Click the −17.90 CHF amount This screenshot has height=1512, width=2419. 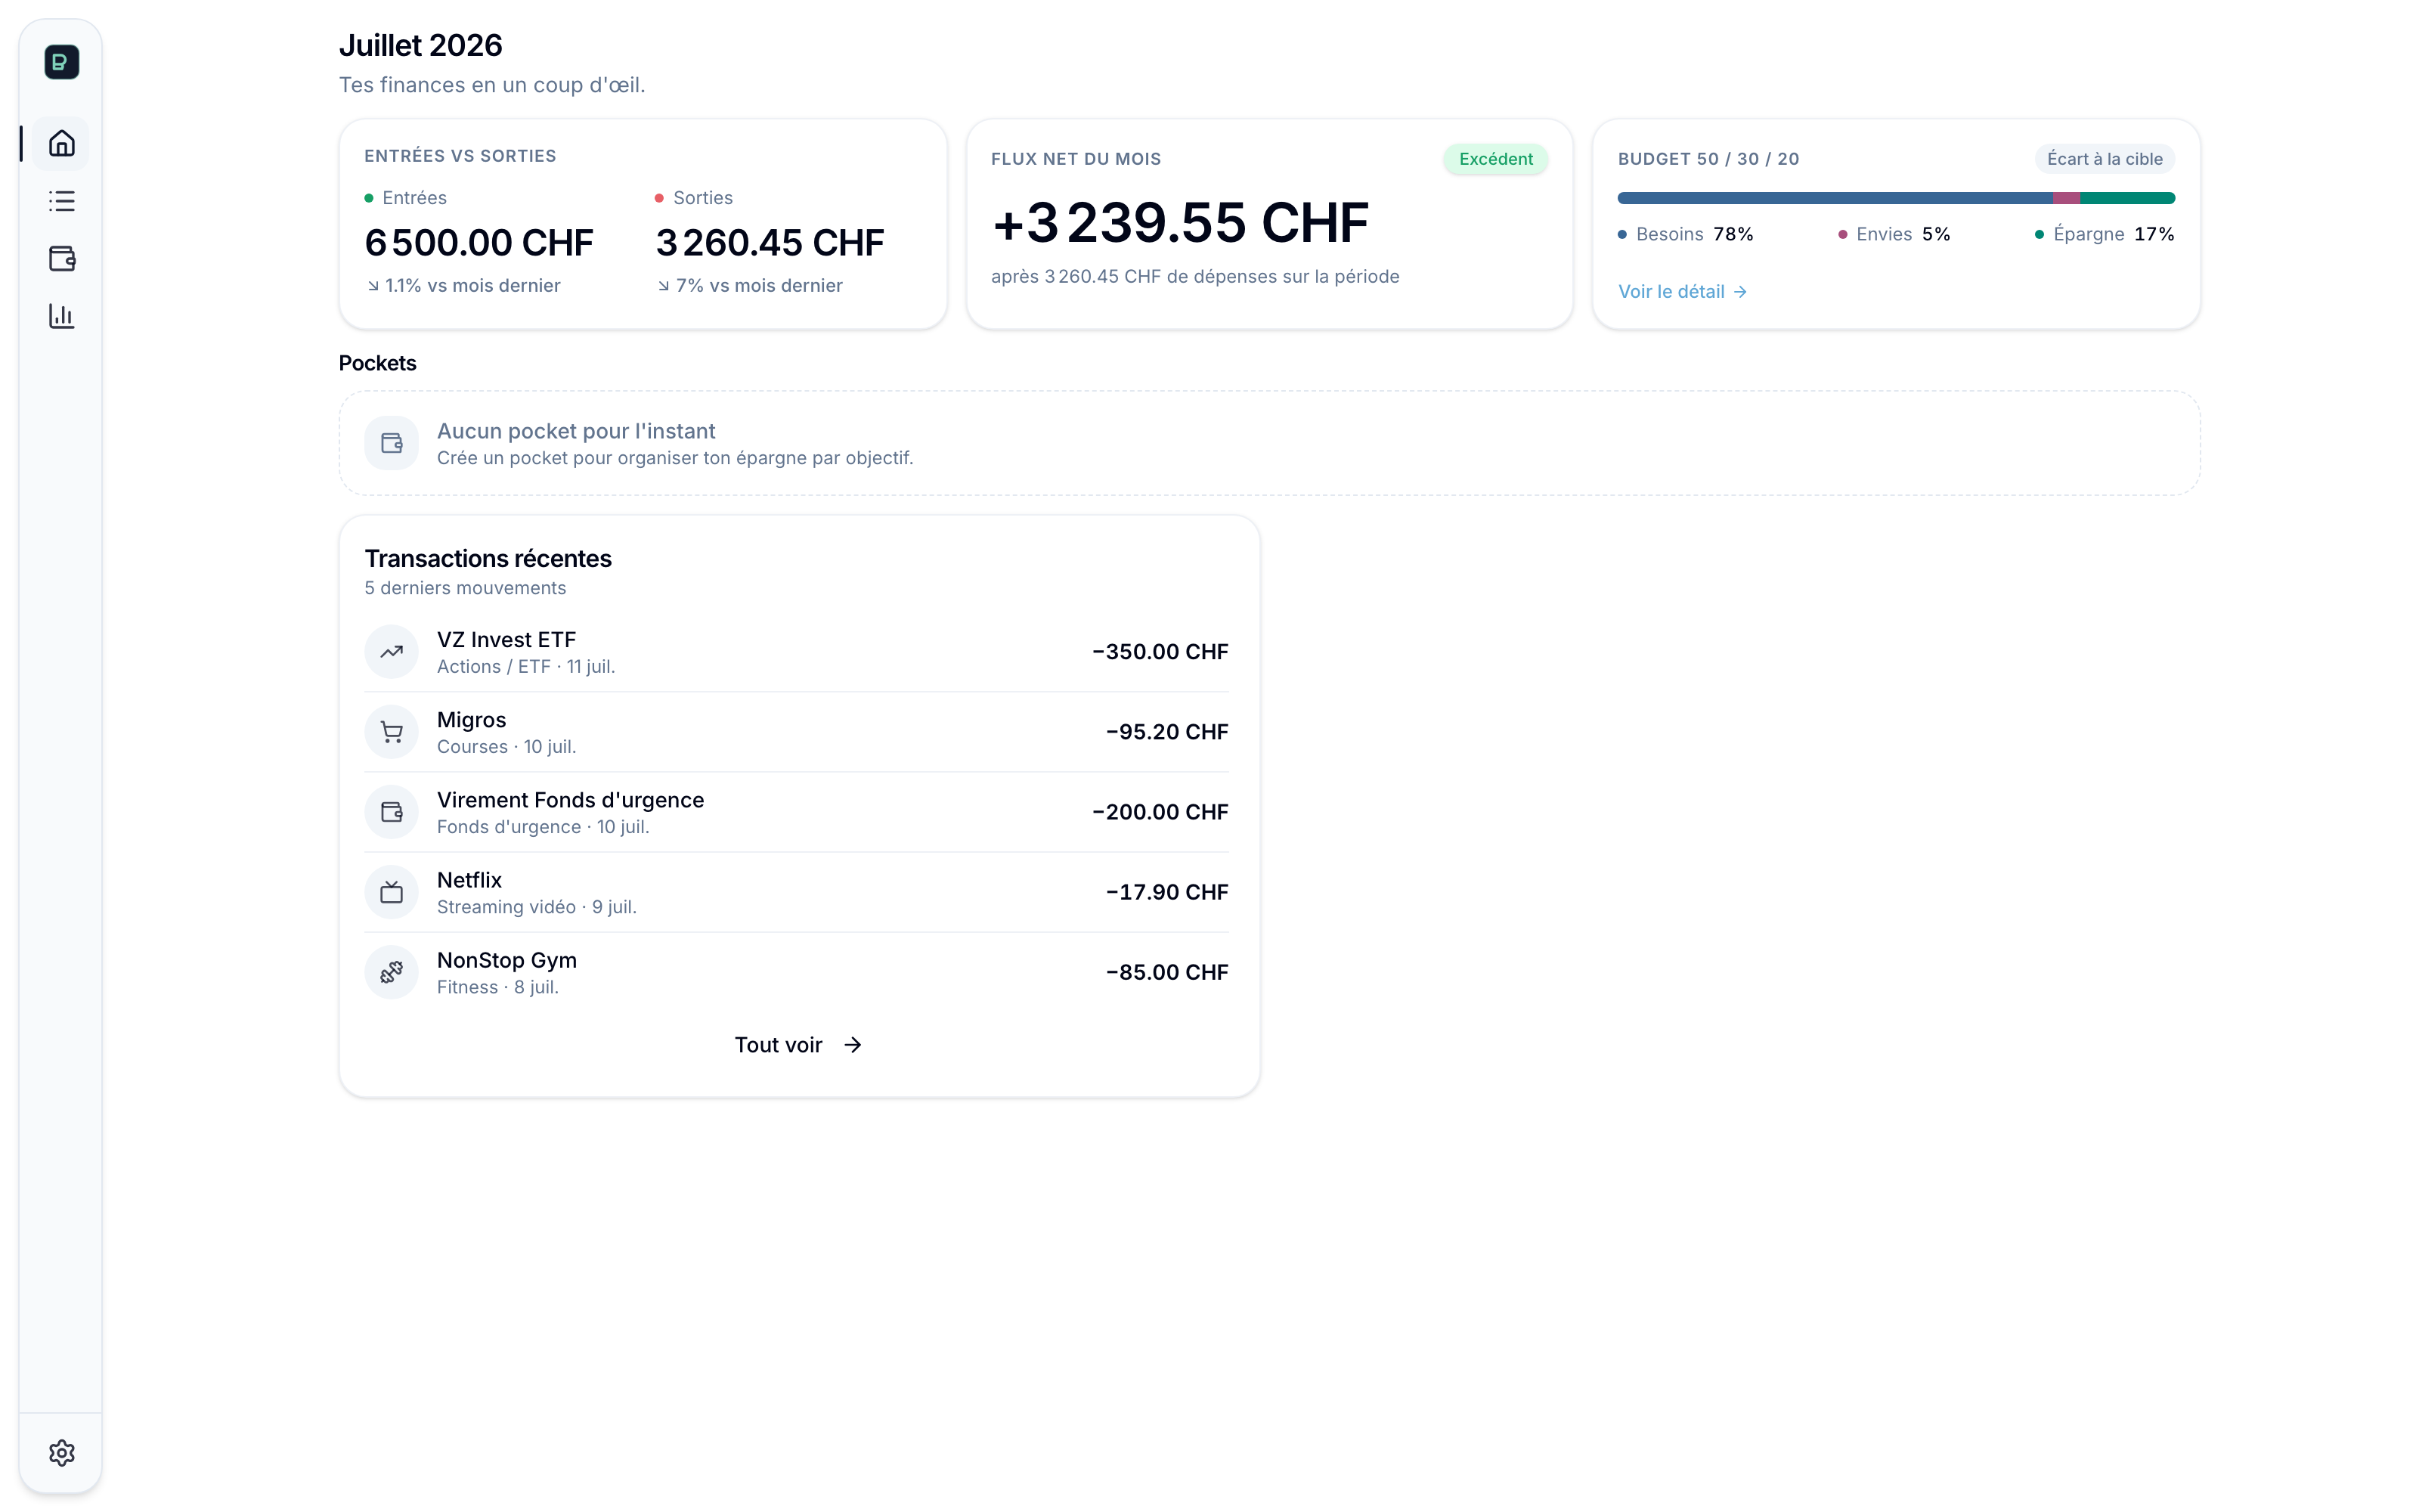[x=1166, y=892]
